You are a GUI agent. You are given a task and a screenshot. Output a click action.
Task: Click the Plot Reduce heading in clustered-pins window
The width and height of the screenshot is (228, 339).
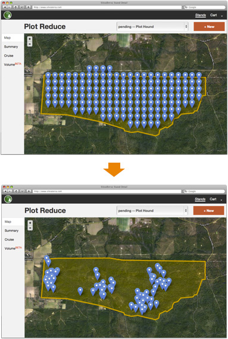click(x=45, y=210)
